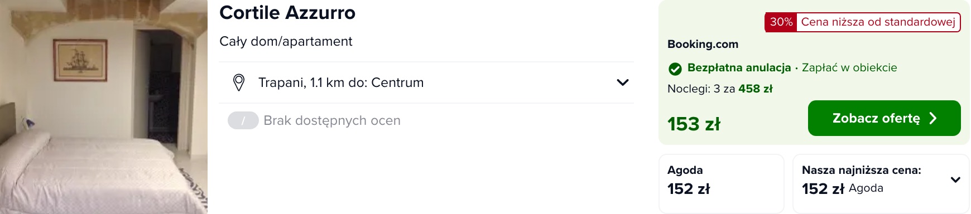The height and width of the screenshot is (214, 971).
Task: Expand the Trapani location details chevron
Action: (x=623, y=82)
